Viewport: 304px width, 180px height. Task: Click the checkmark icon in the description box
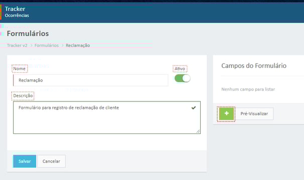pyautogui.click(x=194, y=107)
